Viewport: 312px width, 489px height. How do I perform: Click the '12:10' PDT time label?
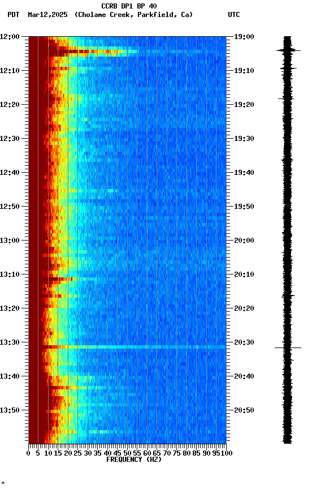(10, 71)
